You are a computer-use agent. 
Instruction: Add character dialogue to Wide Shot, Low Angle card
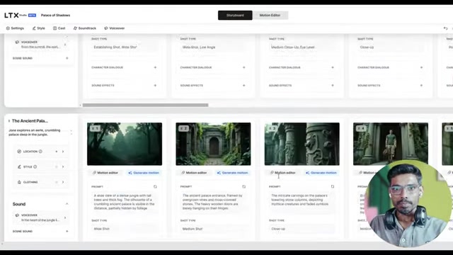243,67
